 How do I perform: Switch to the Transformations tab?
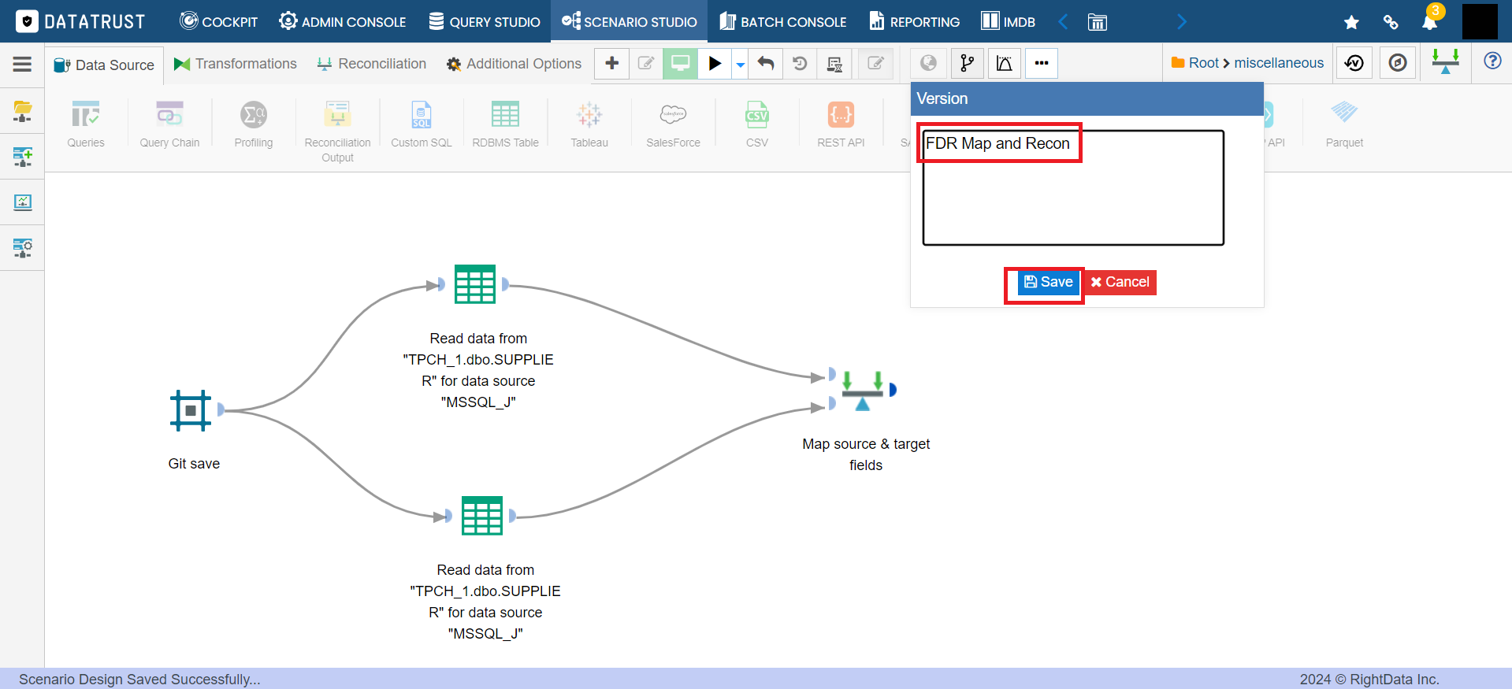tap(236, 64)
